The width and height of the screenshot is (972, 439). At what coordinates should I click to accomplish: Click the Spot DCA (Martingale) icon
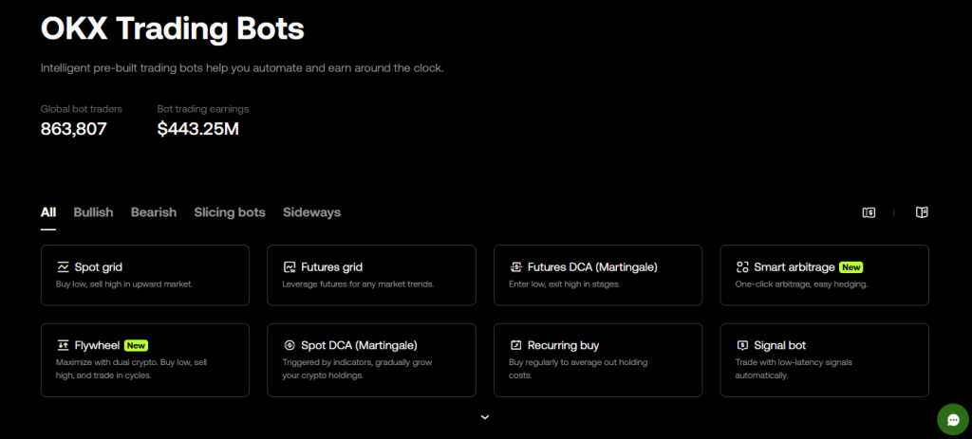click(x=289, y=345)
